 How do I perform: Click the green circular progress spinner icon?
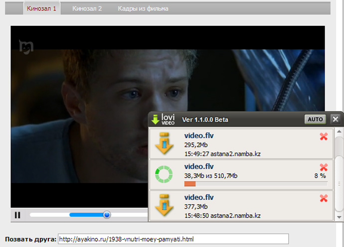point(164,174)
